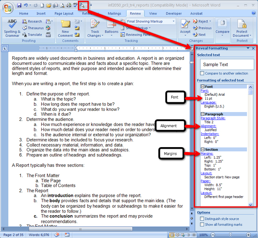Open the Thesaurus

[33, 28]
